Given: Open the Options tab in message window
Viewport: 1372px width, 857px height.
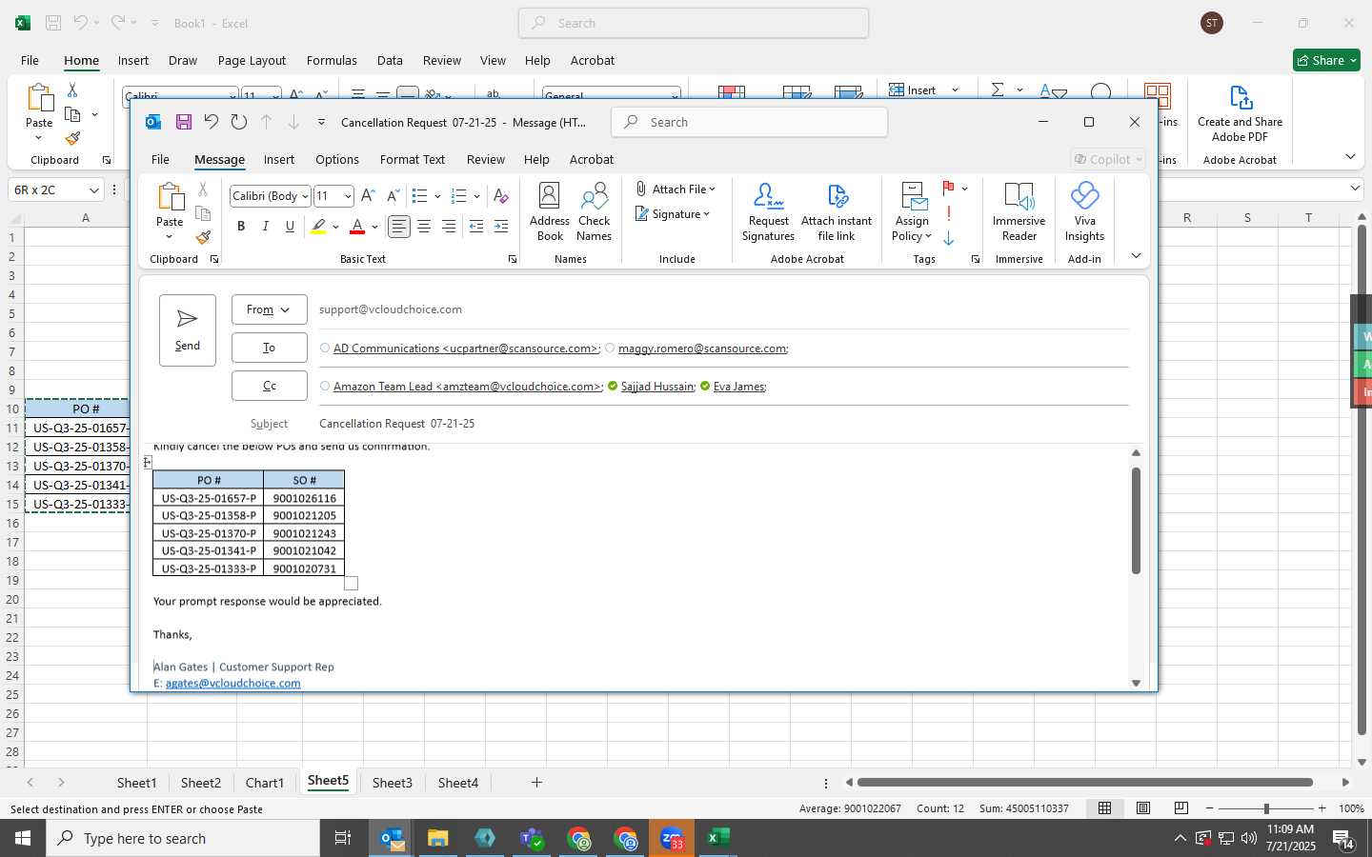Looking at the screenshot, I should pyautogui.click(x=337, y=159).
